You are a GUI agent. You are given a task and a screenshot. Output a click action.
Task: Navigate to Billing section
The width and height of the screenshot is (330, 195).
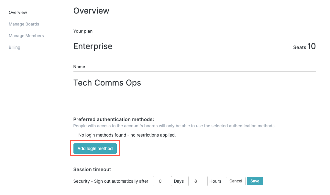tap(15, 47)
